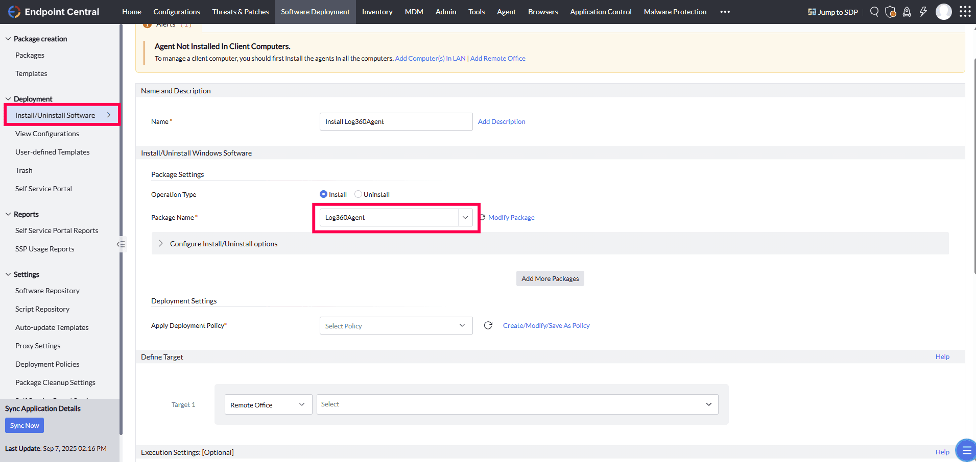
Task: Open the Select Policy dropdown
Action: coord(396,326)
